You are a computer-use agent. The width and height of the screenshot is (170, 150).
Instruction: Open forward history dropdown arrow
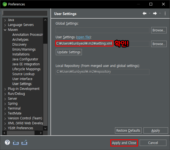coord(160,13)
